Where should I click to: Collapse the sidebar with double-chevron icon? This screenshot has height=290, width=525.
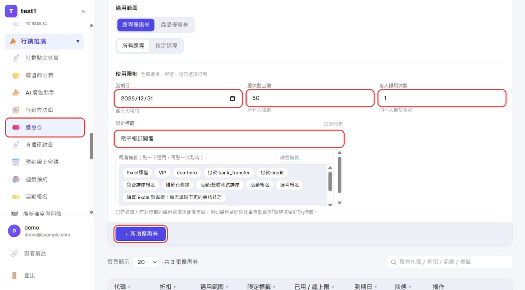click(x=83, y=11)
